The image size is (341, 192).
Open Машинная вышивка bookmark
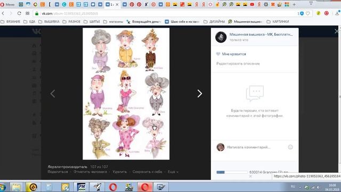click(245, 22)
